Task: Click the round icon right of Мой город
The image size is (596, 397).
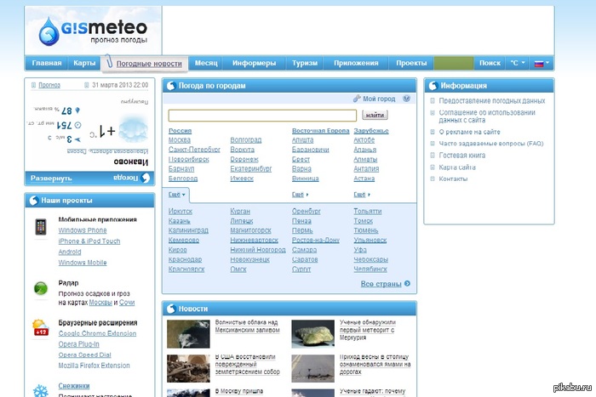Action: tap(406, 99)
